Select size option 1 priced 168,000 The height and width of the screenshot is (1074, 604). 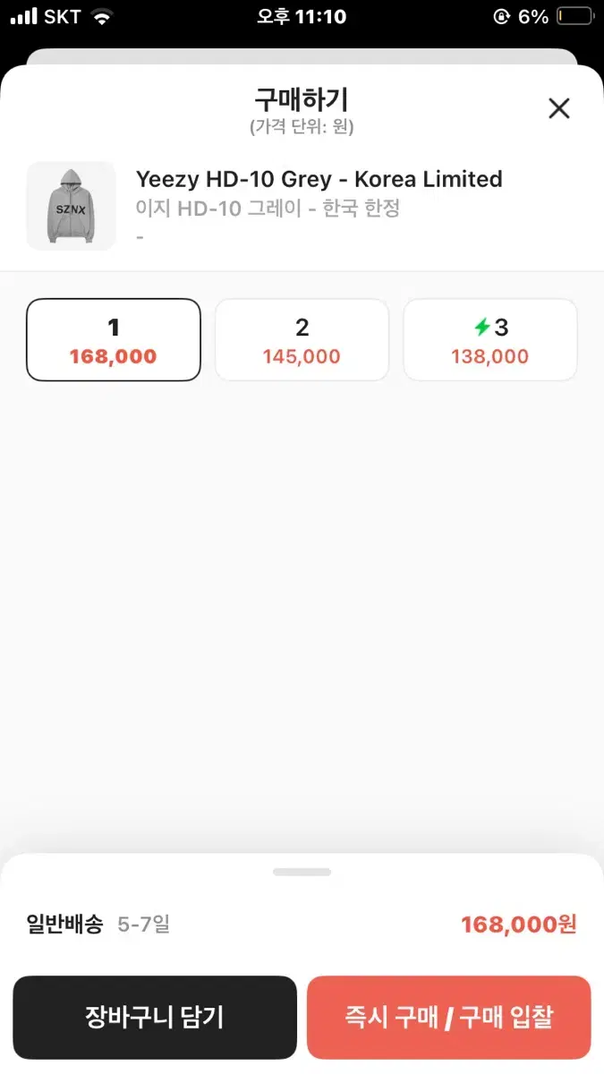point(114,340)
